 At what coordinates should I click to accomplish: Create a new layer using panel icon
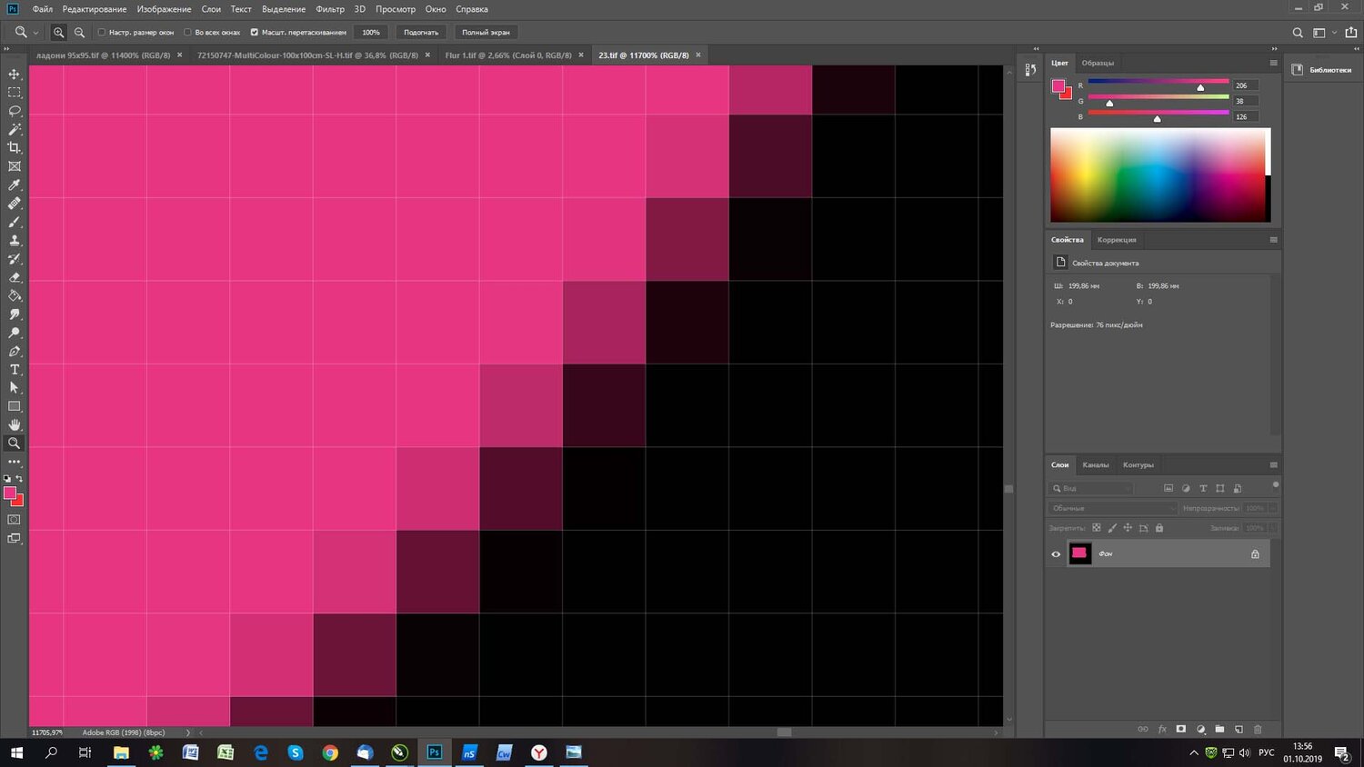tap(1239, 729)
